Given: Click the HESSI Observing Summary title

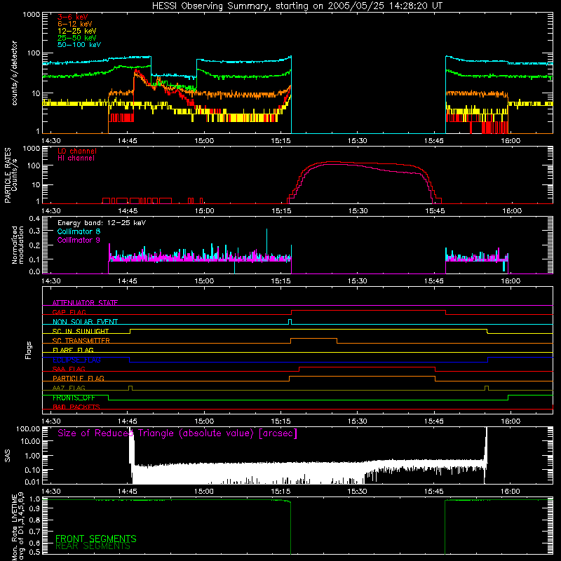Looking at the screenshot, I should pyautogui.click(x=297, y=6).
